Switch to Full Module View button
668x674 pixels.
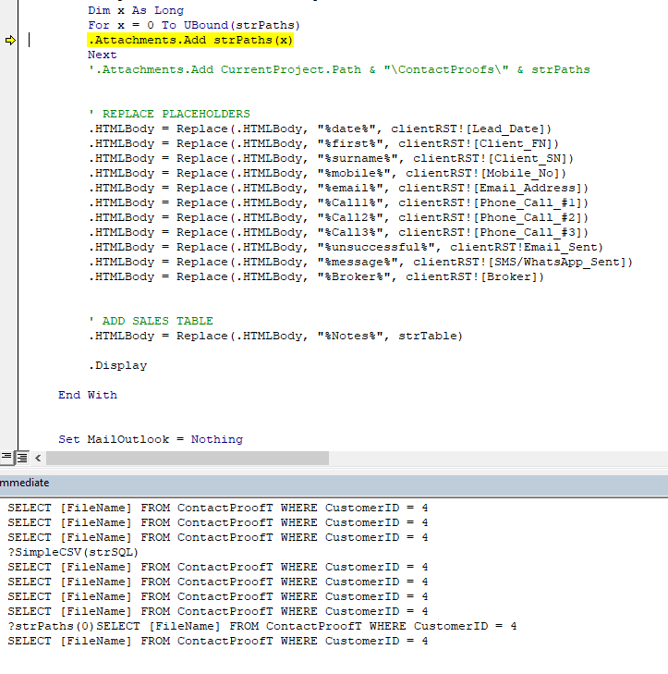click(x=22, y=458)
